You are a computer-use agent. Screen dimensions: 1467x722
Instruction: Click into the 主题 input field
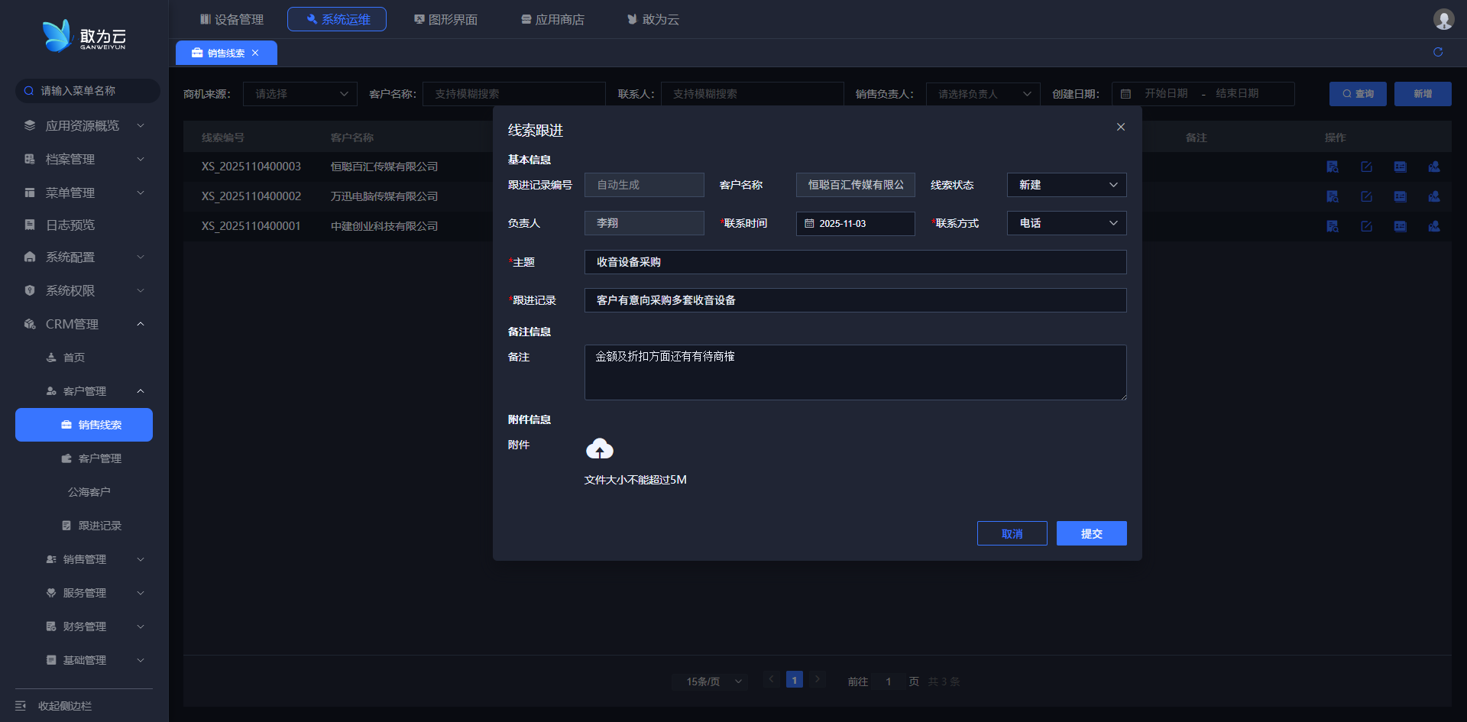pos(855,262)
